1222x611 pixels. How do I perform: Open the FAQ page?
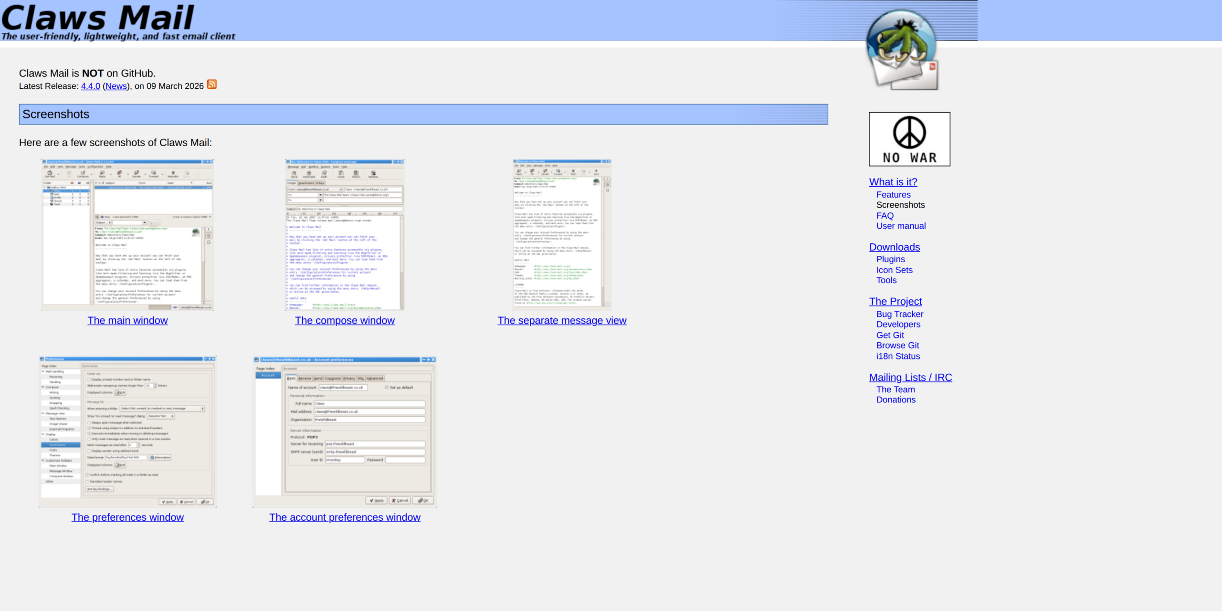885,216
